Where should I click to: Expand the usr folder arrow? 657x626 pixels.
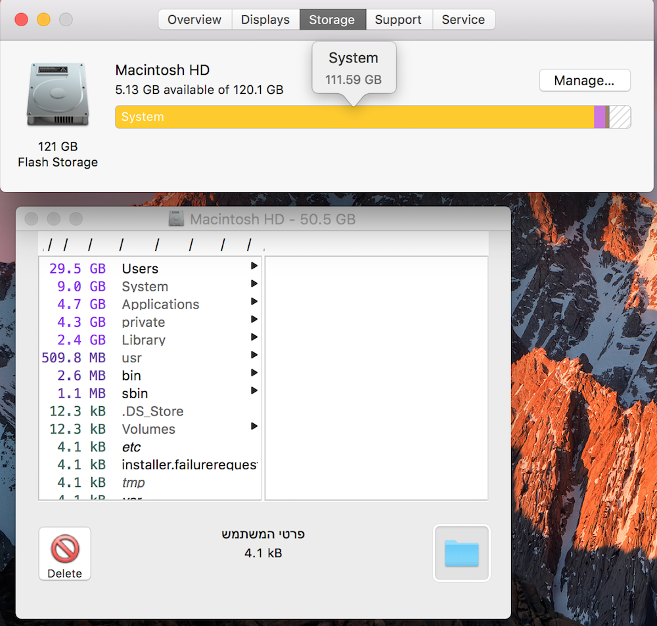(254, 355)
